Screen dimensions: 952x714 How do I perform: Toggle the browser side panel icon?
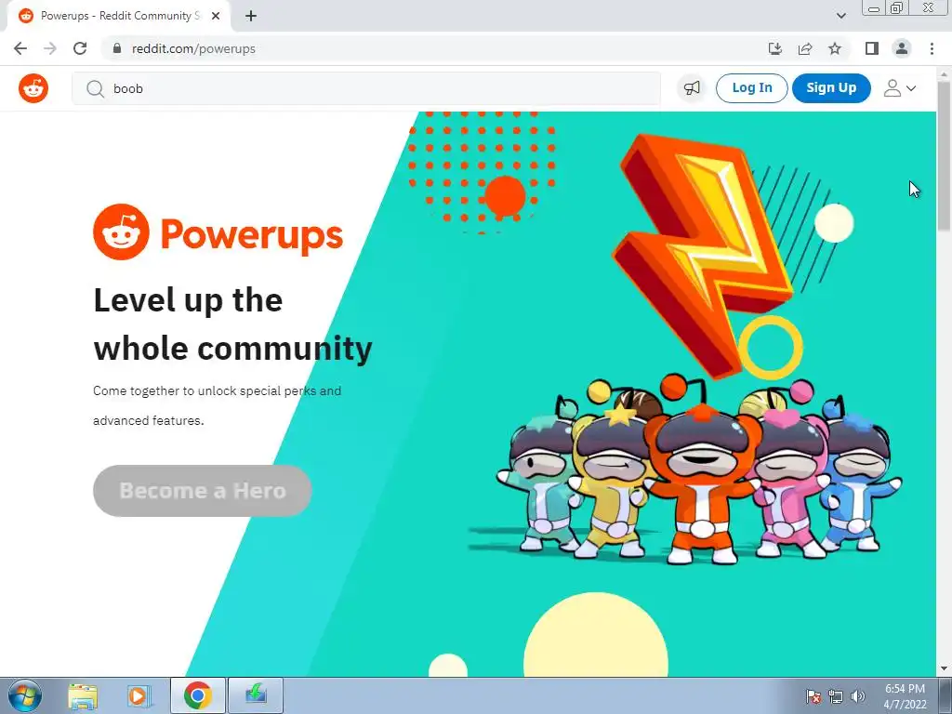click(x=872, y=48)
